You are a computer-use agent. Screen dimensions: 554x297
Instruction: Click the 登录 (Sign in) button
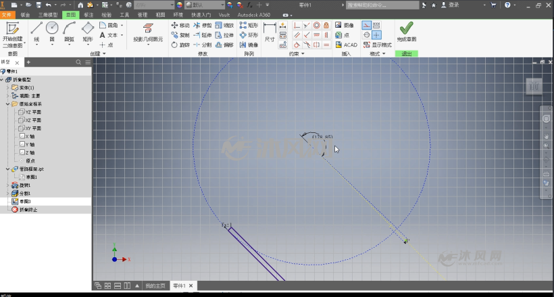click(x=450, y=5)
